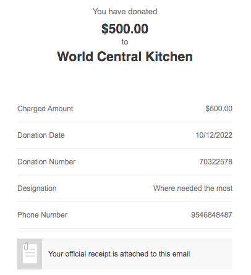Select the Charged Amount label
Image resolution: width=251 pixels, height=275 pixels.
45,109
